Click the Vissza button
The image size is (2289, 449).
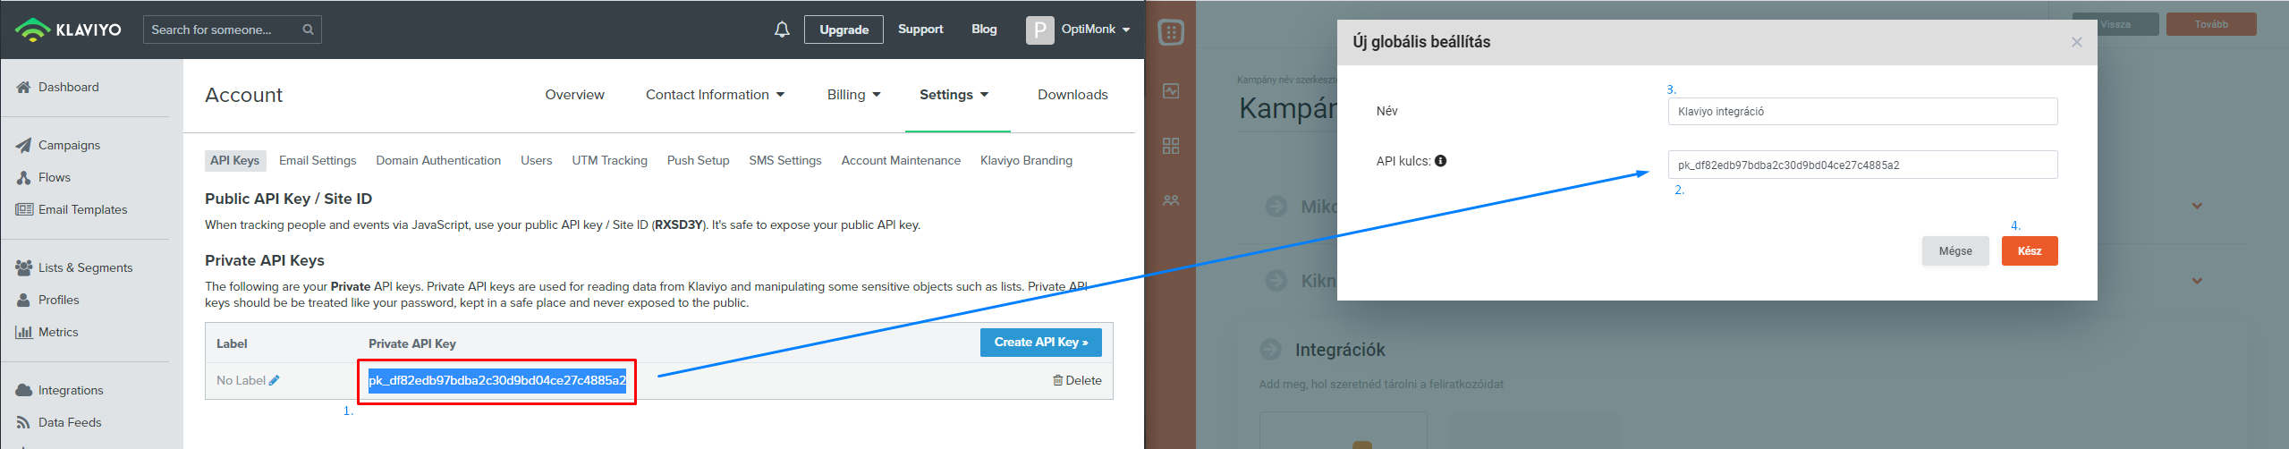[x=2115, y=24]
